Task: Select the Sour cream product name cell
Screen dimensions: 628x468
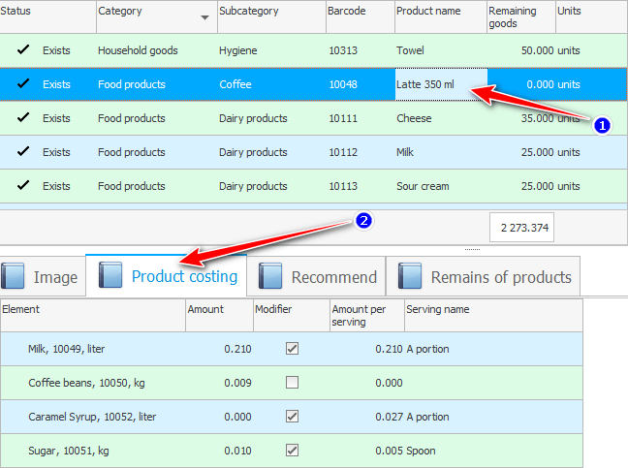Action: pos(441,186)
